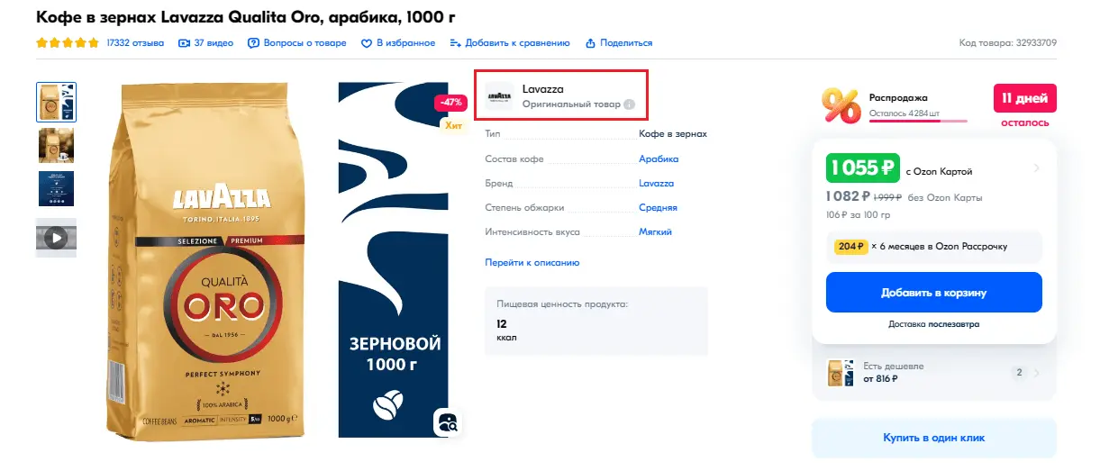Expand the Есть дешевле offers arrow
Screen dimensions: 1100x471
[x=1036, y=373]
